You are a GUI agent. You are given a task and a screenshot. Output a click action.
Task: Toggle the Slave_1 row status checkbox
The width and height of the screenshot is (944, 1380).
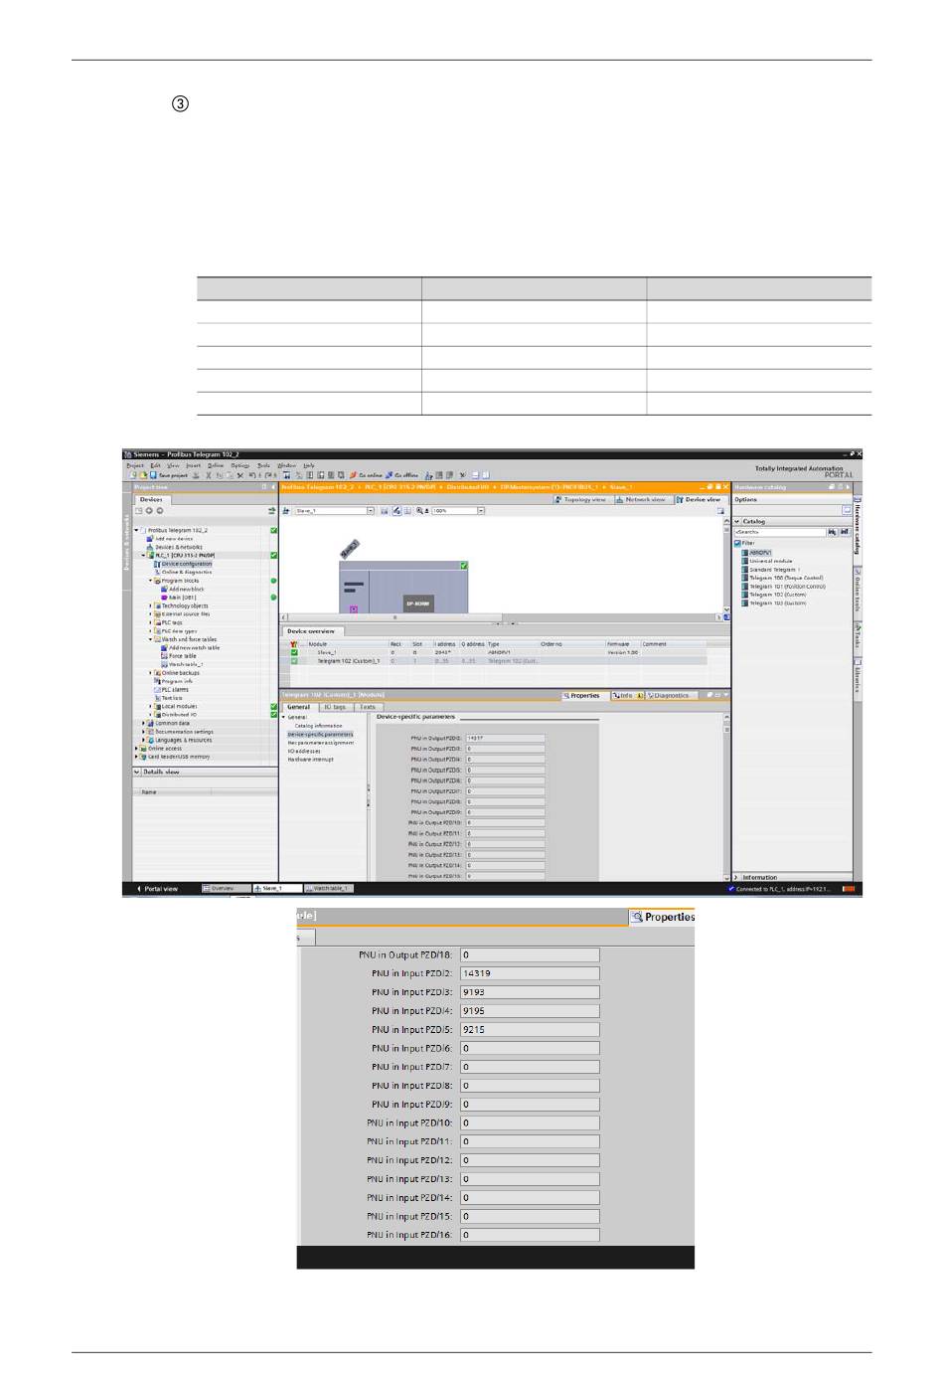294,652
